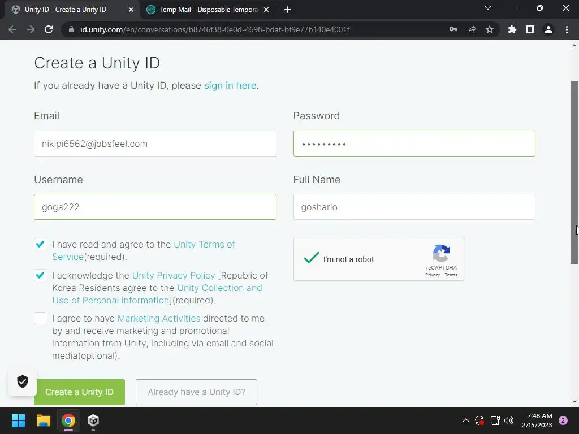Open the Unity Privacy Policy link
579x434 pixels.
coord(173,275)
